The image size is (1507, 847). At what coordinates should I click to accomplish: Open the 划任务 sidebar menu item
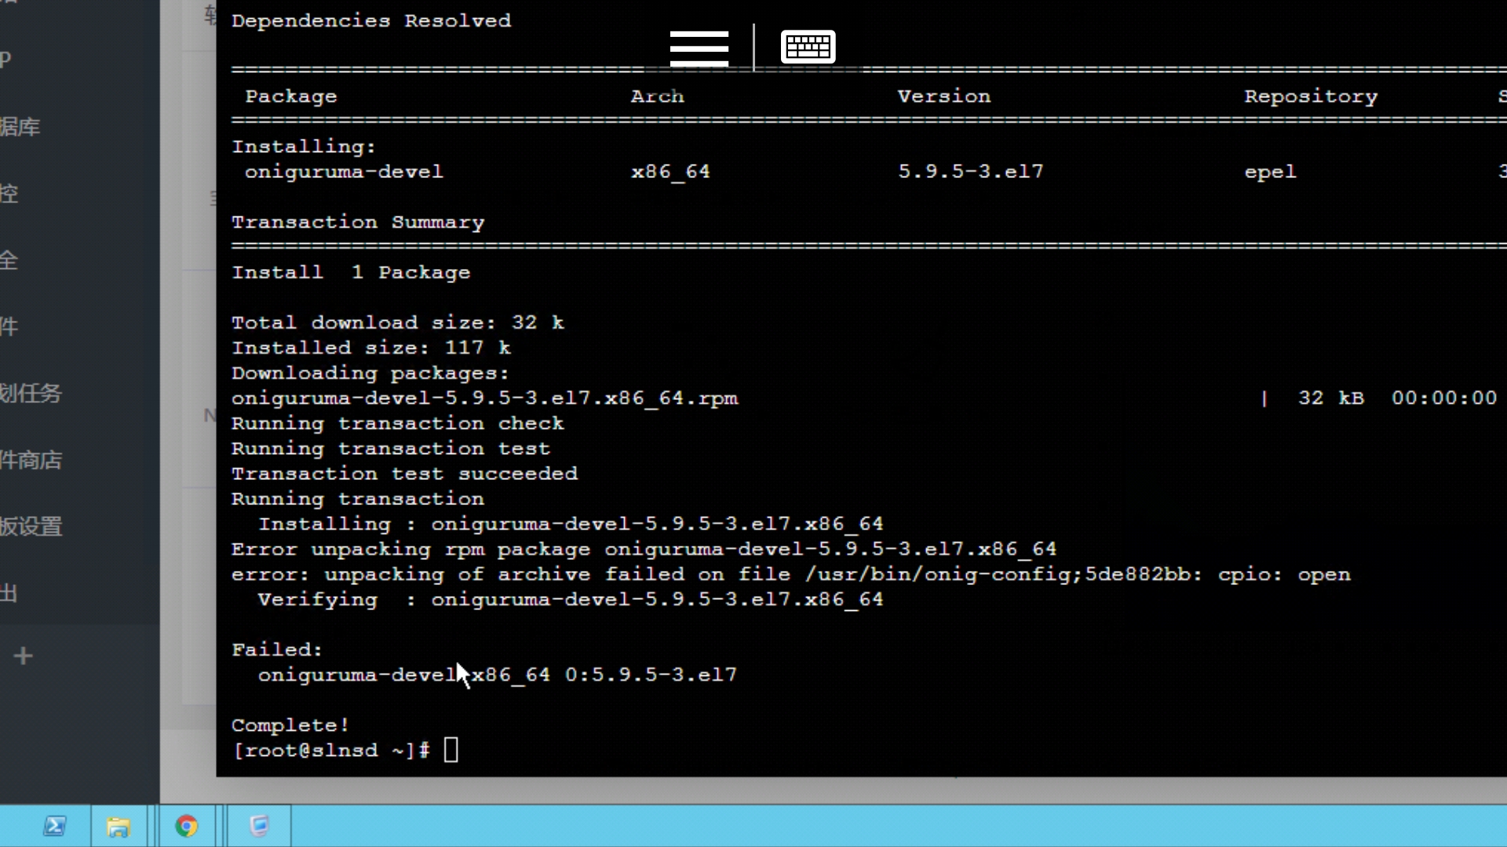(31, 393)
